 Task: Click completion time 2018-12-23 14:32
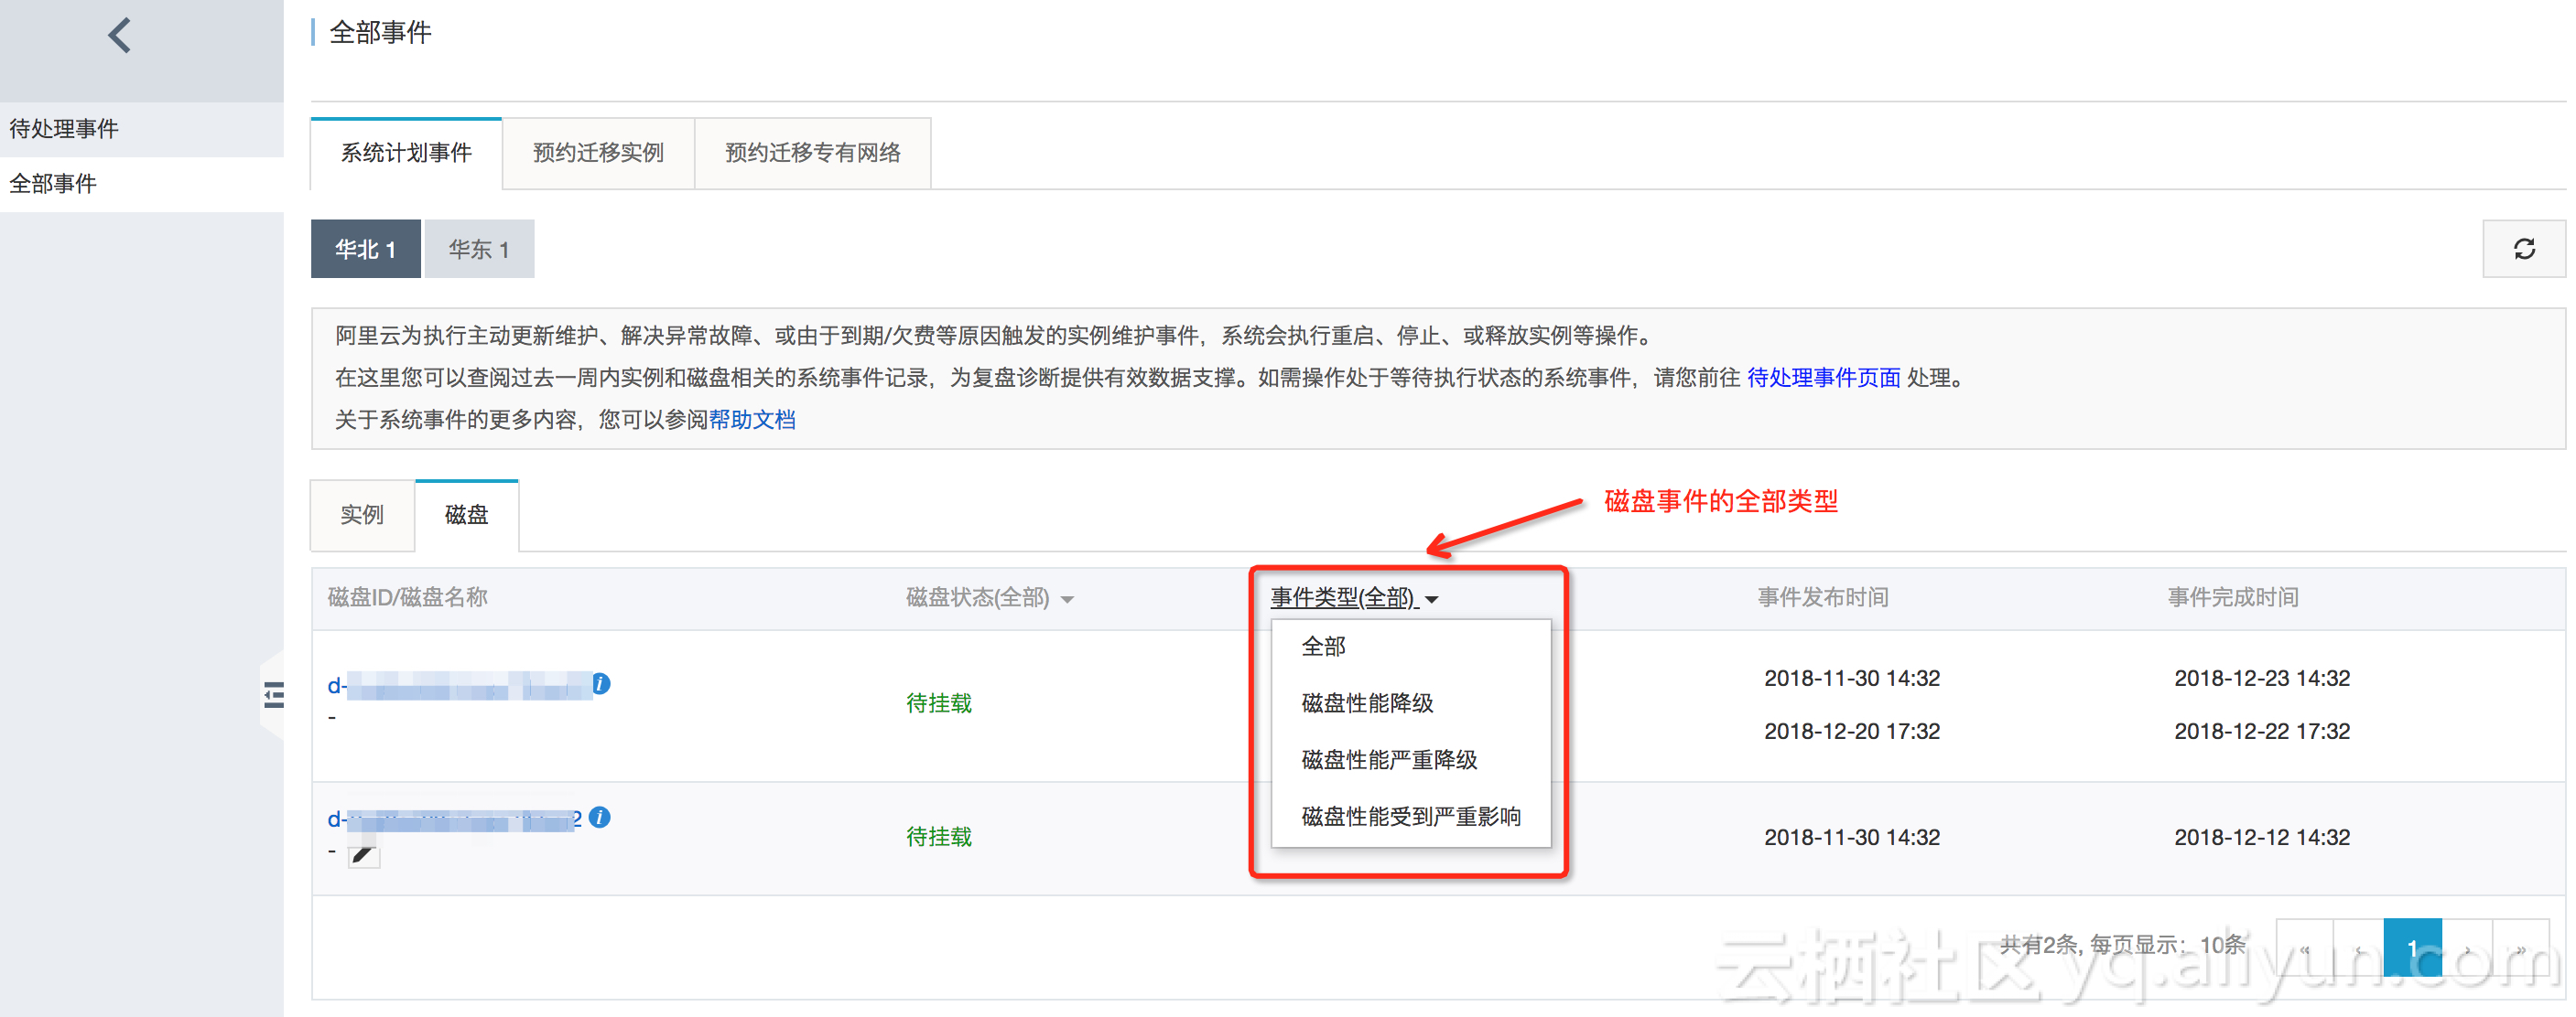tap(2261, 679)
